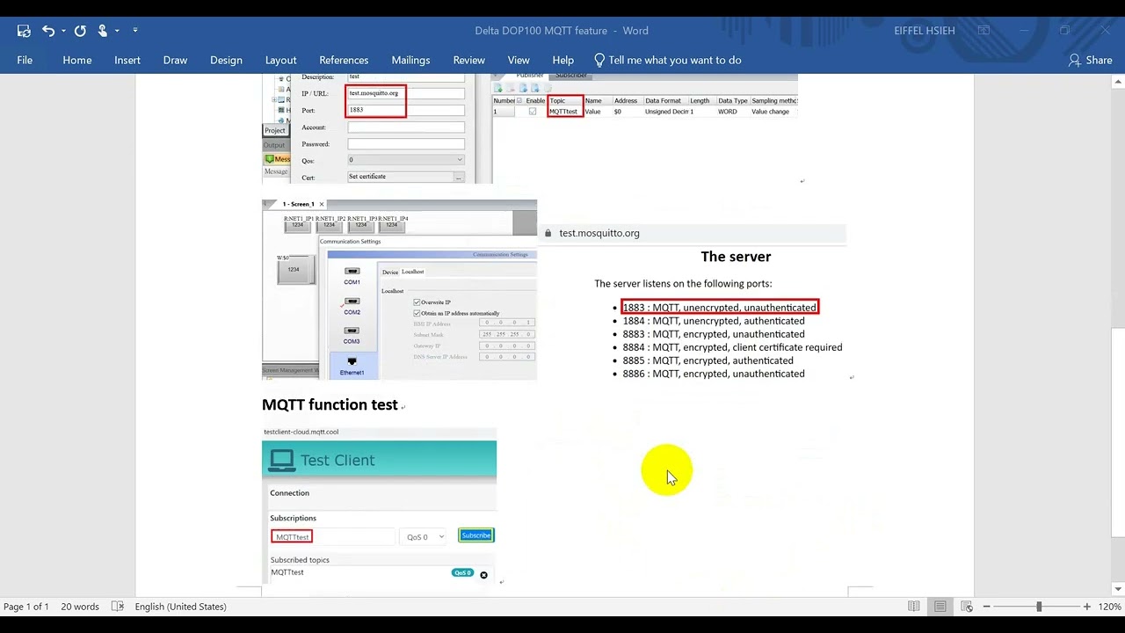Screen dimensions: 1125x633
Task: Switch to the Home ribbon tab
Action: [x=77, y=60]
